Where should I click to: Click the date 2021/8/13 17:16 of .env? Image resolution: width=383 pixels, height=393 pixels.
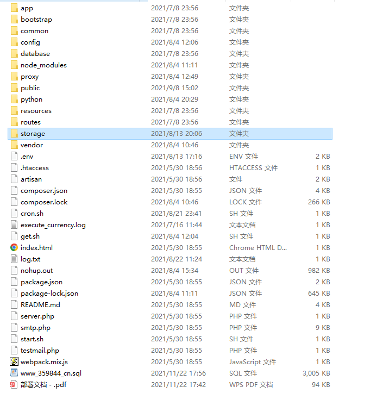(x=177, y=156)
